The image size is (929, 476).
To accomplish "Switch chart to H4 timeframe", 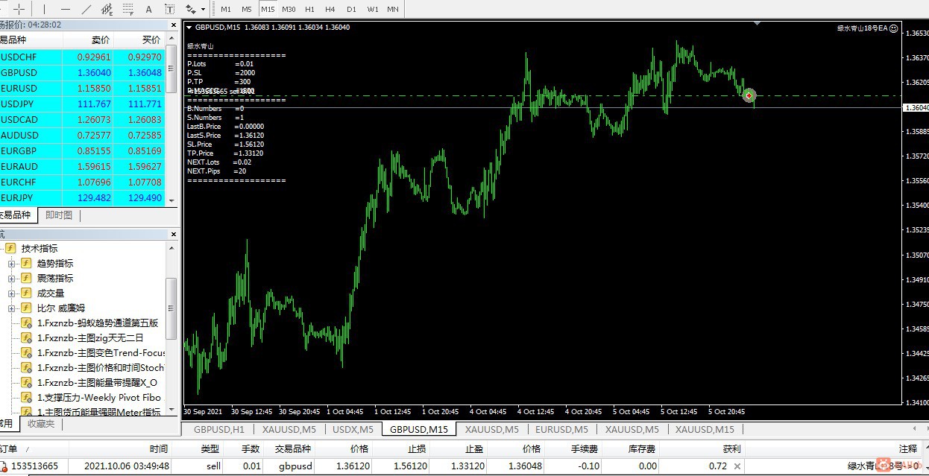I will (x=330, y=9).
